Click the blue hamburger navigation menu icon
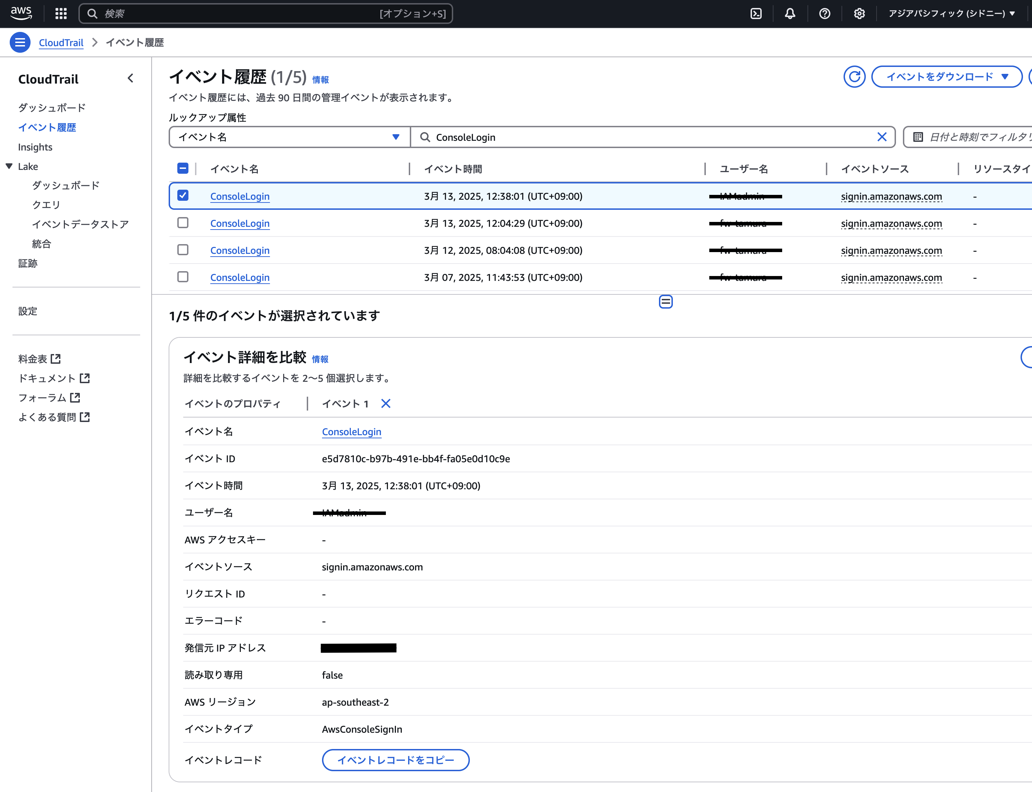Image resolution: width=1032 pixels, height=792 pixels. pyautogui.click(x=20, y=43)
